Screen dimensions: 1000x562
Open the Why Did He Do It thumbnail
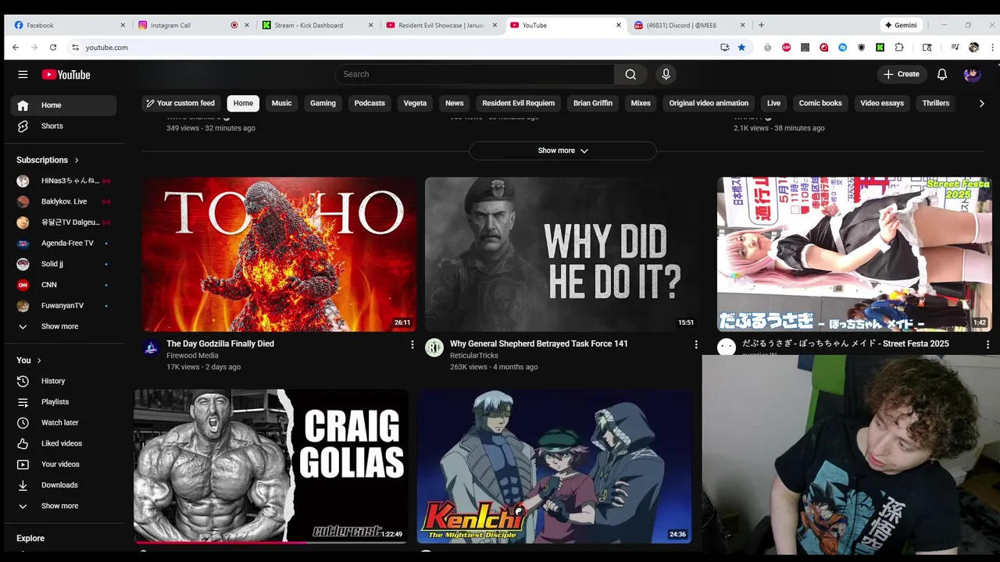[x=562, y=254]
